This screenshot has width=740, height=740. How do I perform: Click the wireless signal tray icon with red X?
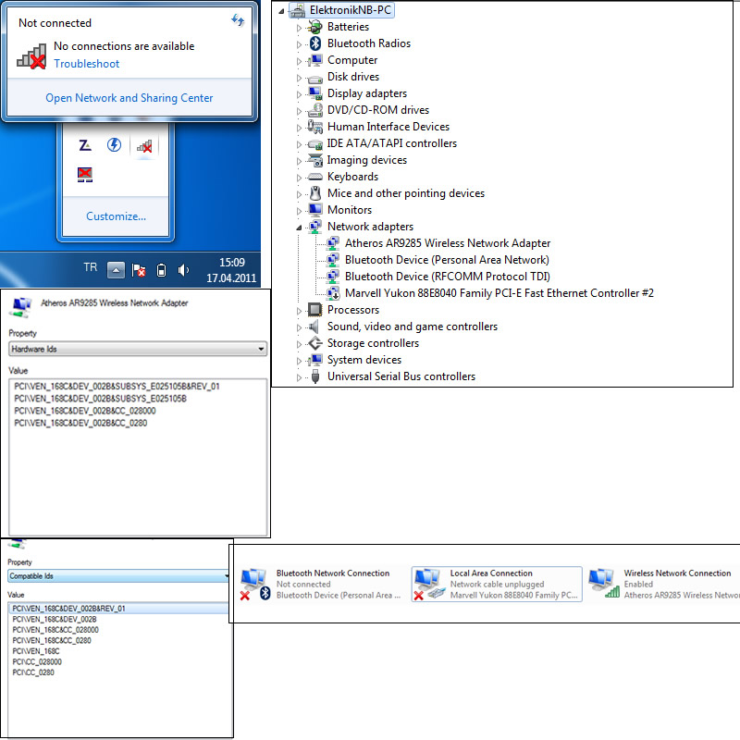click(144, 146)
